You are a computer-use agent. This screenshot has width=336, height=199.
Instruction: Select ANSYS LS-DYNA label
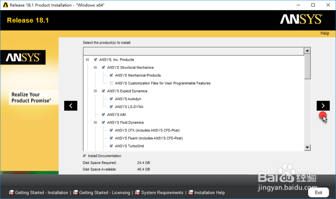tap(129, 107)
